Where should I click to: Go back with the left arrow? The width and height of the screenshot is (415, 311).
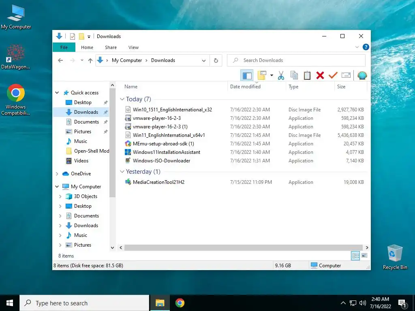(x=60, y=61)
